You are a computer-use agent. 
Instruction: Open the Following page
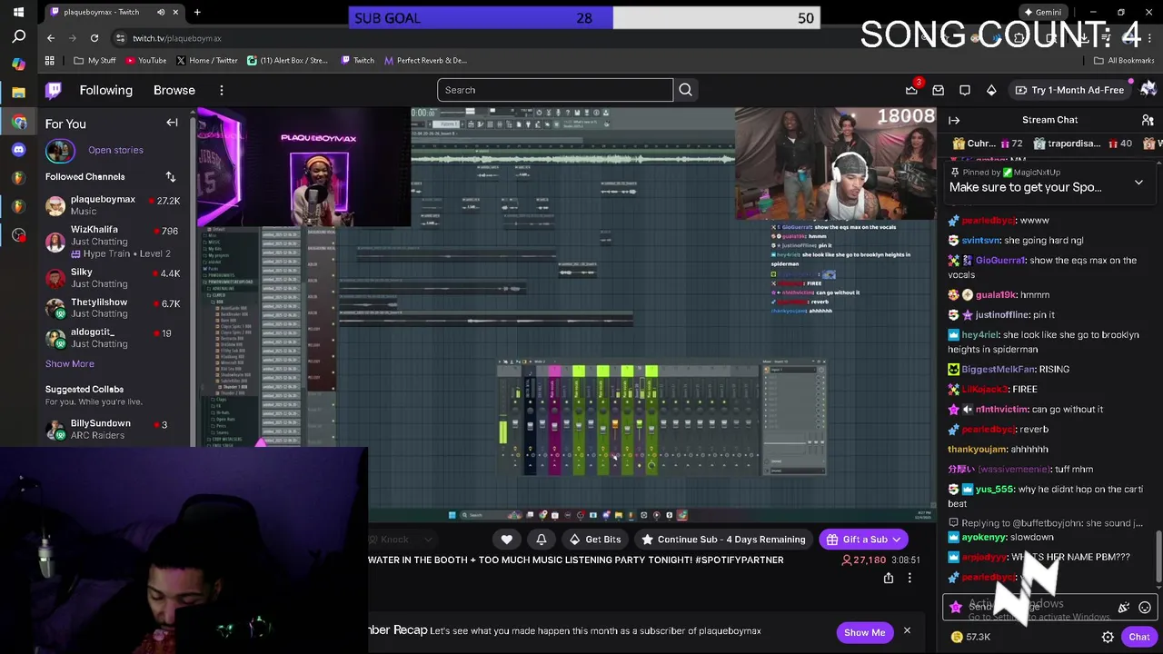(105, 90)
